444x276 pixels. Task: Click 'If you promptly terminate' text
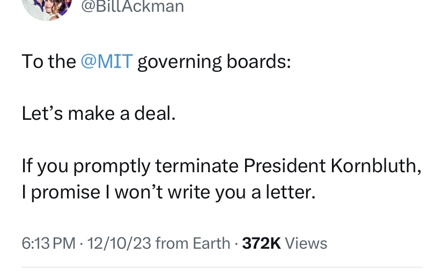pyautogui.click(x=130, y=166)
